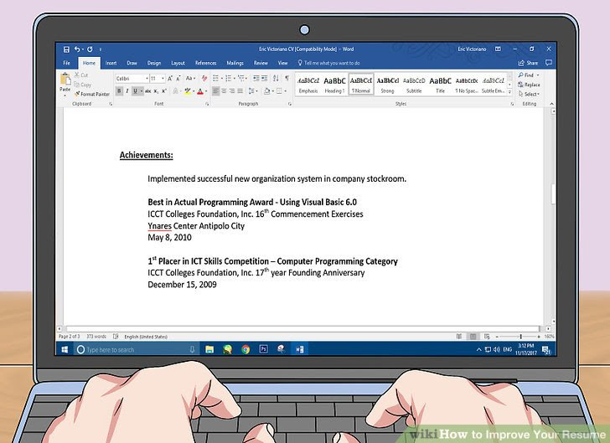Click the Decrease Font Size icon
The height and width of the screenshot is (443, 610).
(x=178, y=79)
